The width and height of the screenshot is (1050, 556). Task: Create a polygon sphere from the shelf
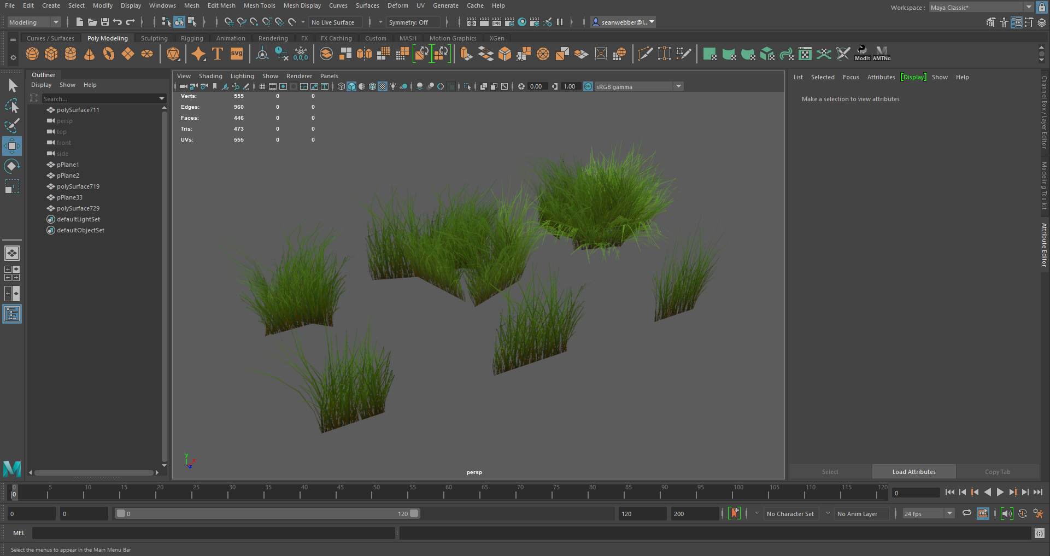click(32, 54)
